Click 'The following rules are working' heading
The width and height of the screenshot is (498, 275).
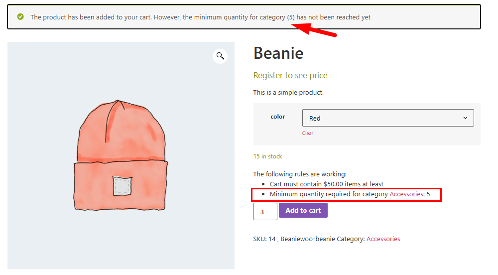tap(299, 174)
